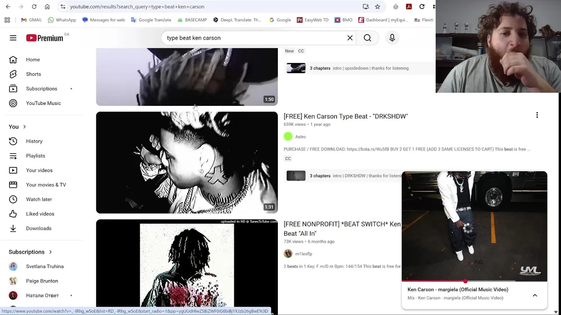The width and height of the screenshot is (561, 315).
Task: Click the miniplayer video of margiela
Action: [x=474, y=226]
